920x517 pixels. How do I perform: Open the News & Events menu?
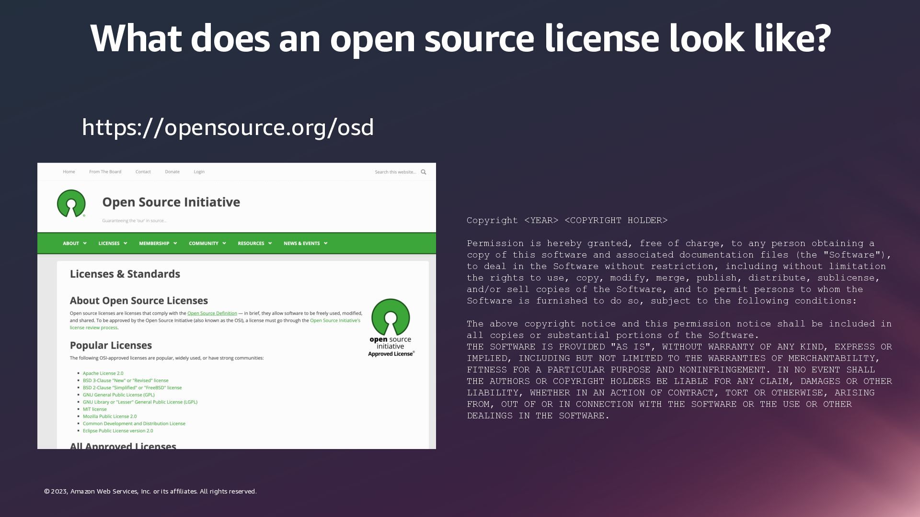point(305,243)
